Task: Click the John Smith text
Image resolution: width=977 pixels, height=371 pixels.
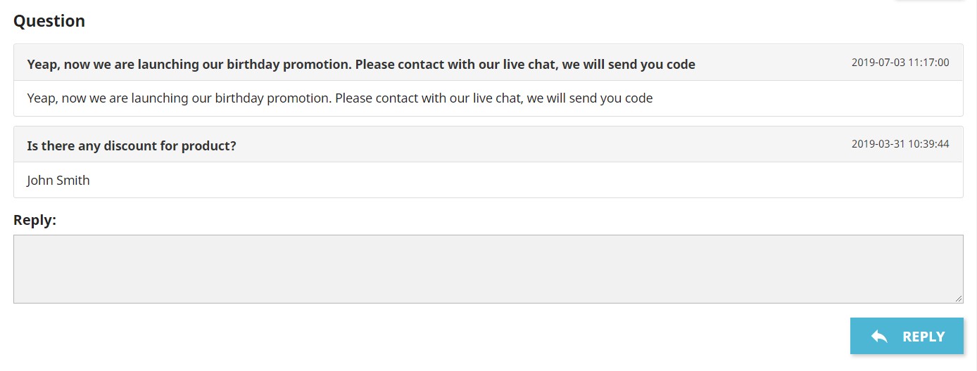Action: (58, 180)
